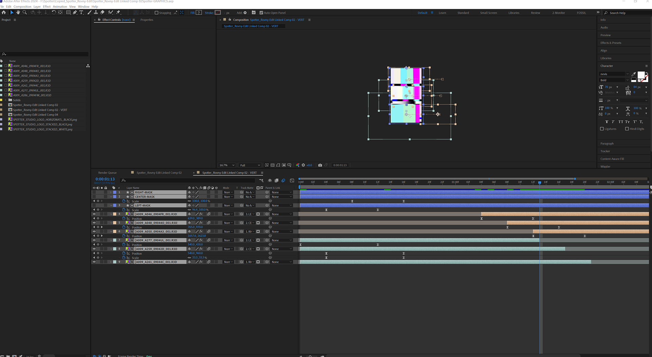The image size is (652, 357).
Task: Switch to the Learn workspace
Action: point(442,13)
